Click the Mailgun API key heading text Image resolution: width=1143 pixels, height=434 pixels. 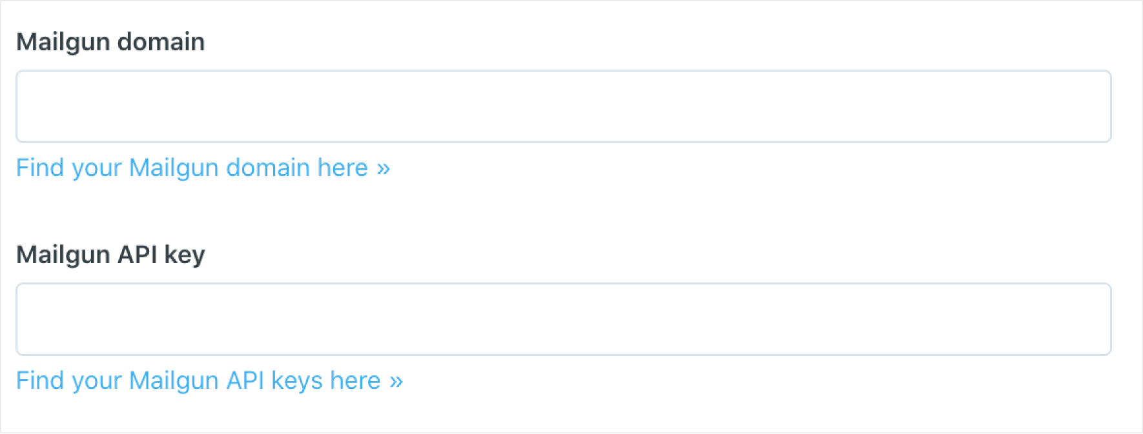coord(110,254)
